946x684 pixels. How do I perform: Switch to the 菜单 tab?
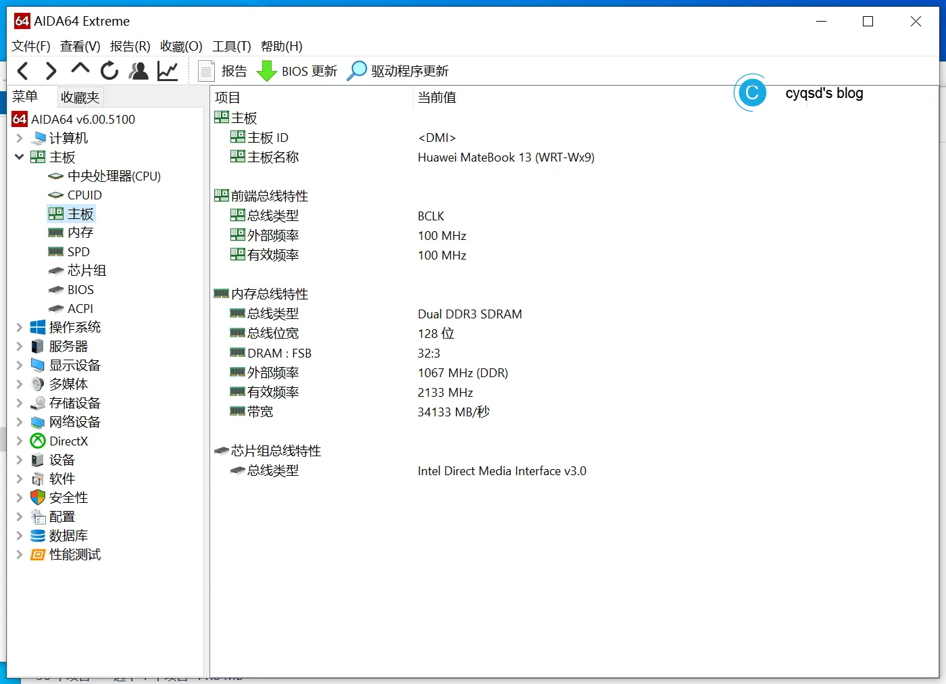coord(25,97)
